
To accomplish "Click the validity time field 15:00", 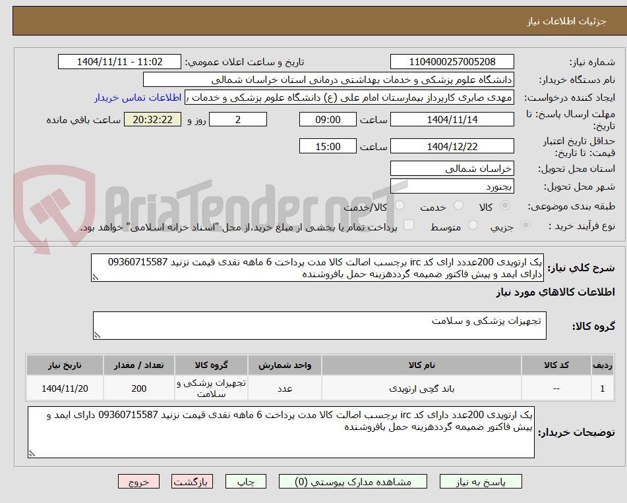I will [x=328, y=147].
